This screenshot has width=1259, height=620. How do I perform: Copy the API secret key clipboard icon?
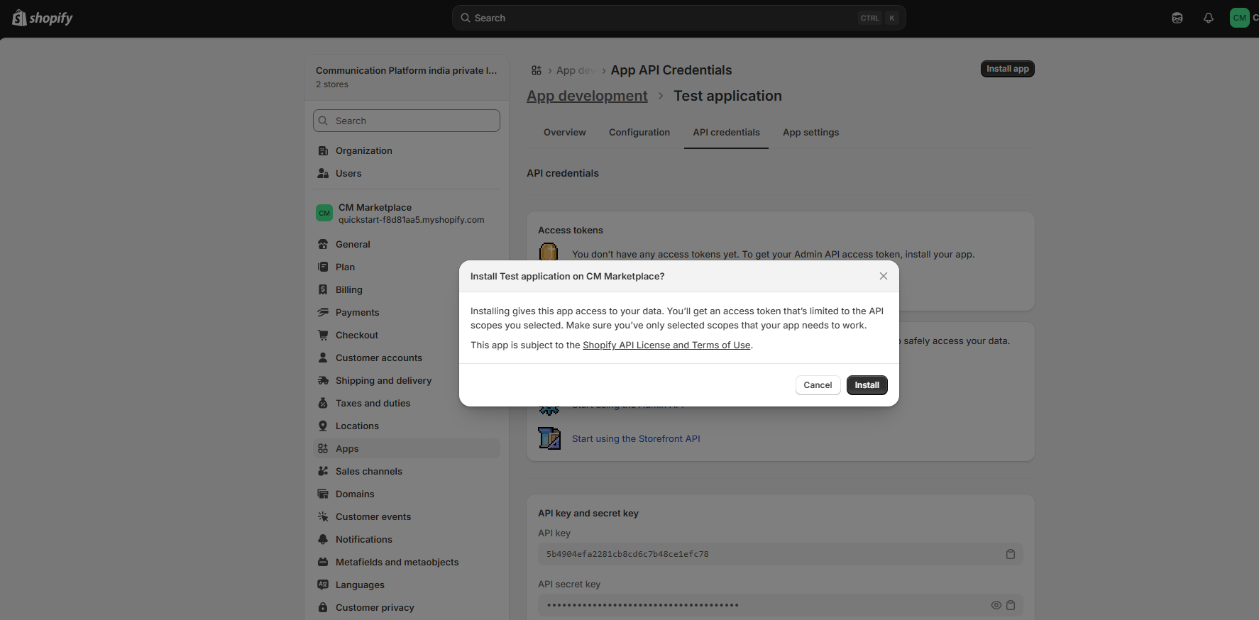point(1011,605)
